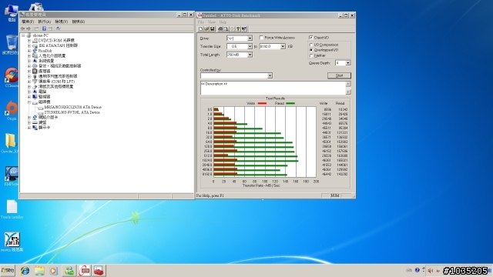
Task: Click the Save floppy icon in ATTO toolbar
Action: [213, 29]
